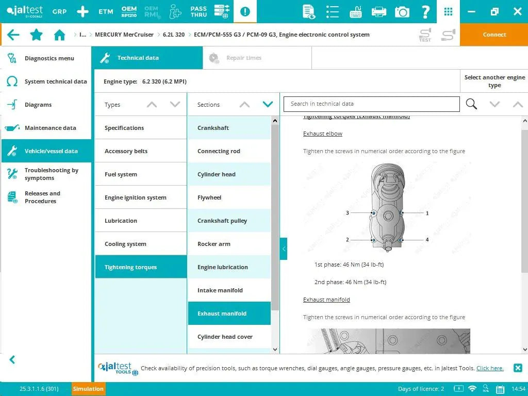
Task: Add current page to favorites with the star
Action: (x=36, y=35)
